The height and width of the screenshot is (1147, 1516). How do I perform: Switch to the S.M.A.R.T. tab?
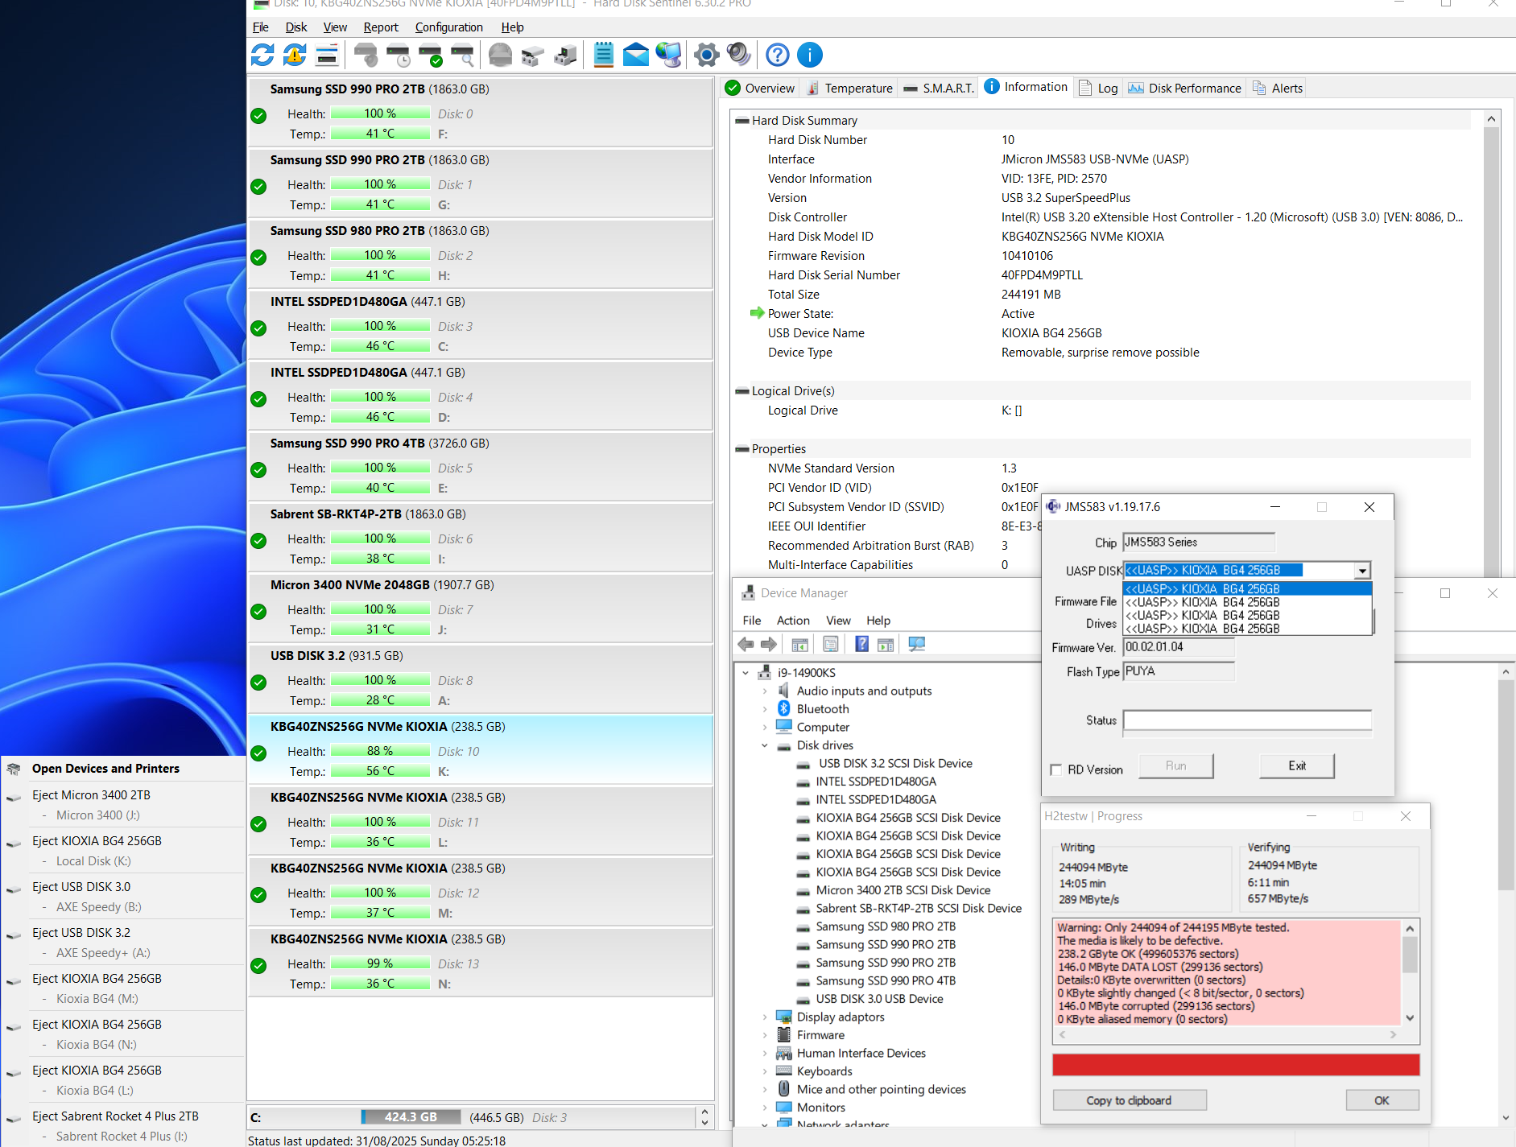[939, 88]
